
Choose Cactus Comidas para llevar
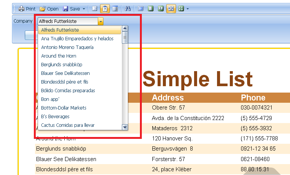(x=80, y=125)
